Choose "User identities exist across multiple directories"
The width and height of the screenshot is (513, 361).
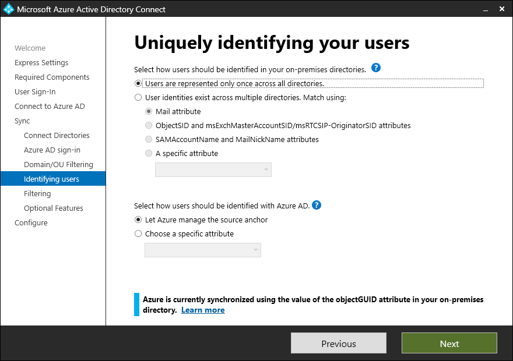pyautogui.click(x=138, y=97)
